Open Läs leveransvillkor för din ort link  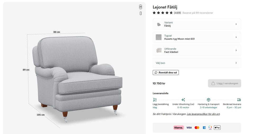(x=203, y=114)
